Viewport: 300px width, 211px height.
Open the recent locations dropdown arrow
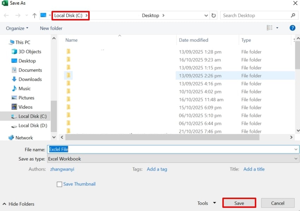click(x=26, y=15)
